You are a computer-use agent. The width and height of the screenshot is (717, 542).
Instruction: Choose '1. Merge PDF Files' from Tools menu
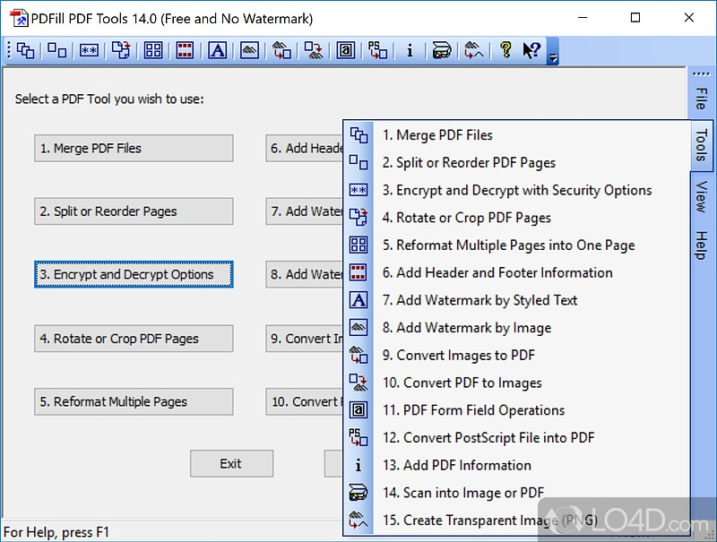[516, 135]
